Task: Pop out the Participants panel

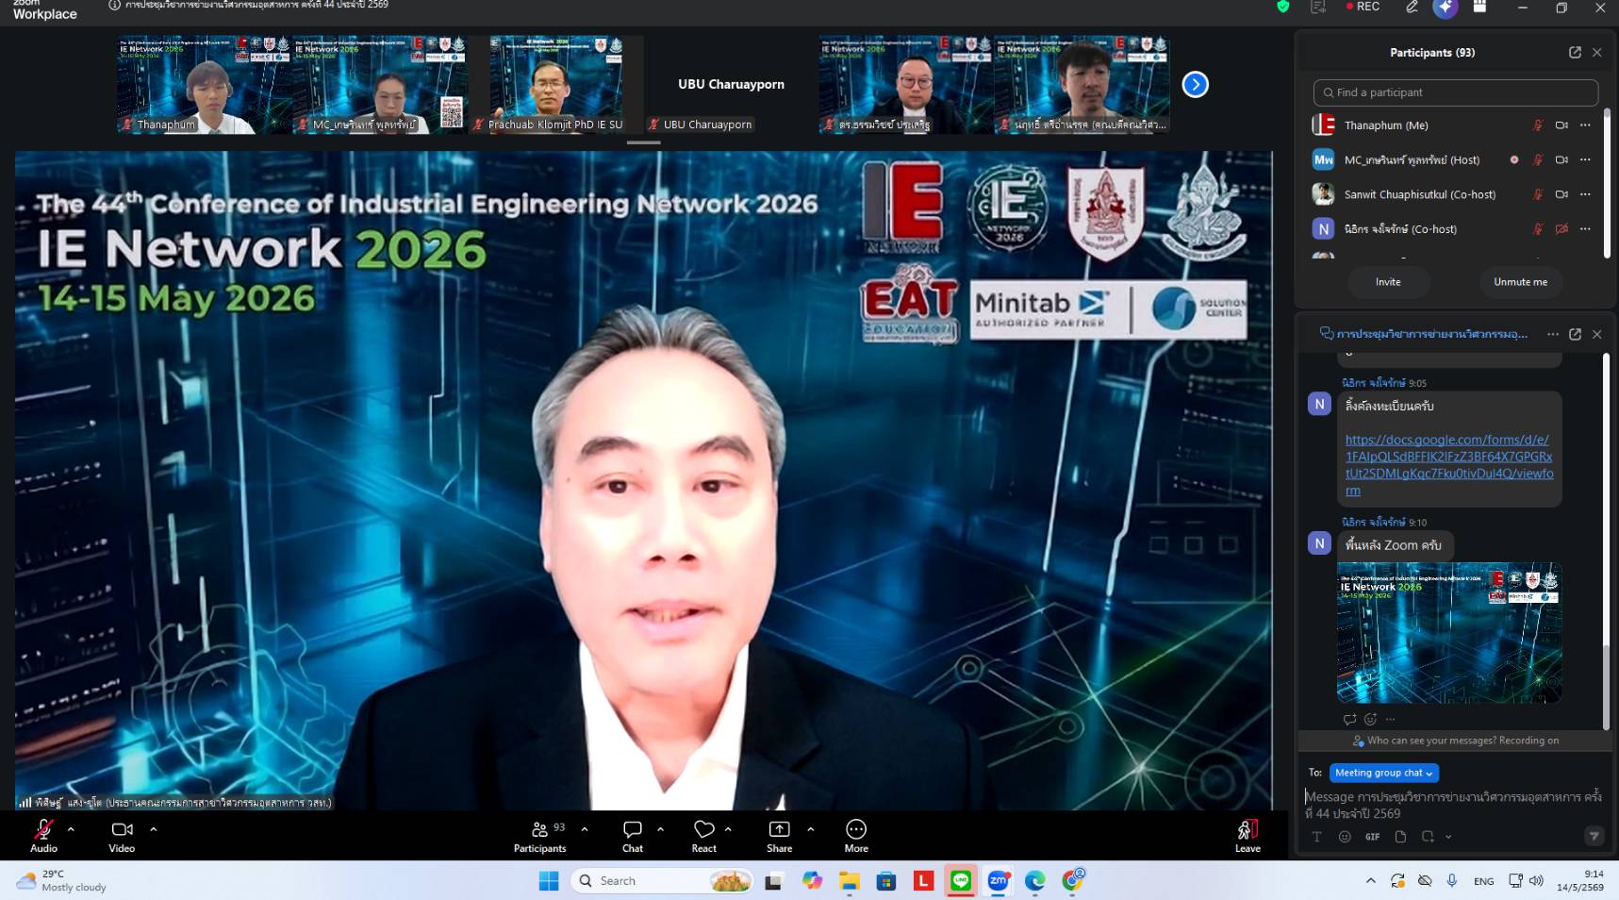Action: 1575,53
